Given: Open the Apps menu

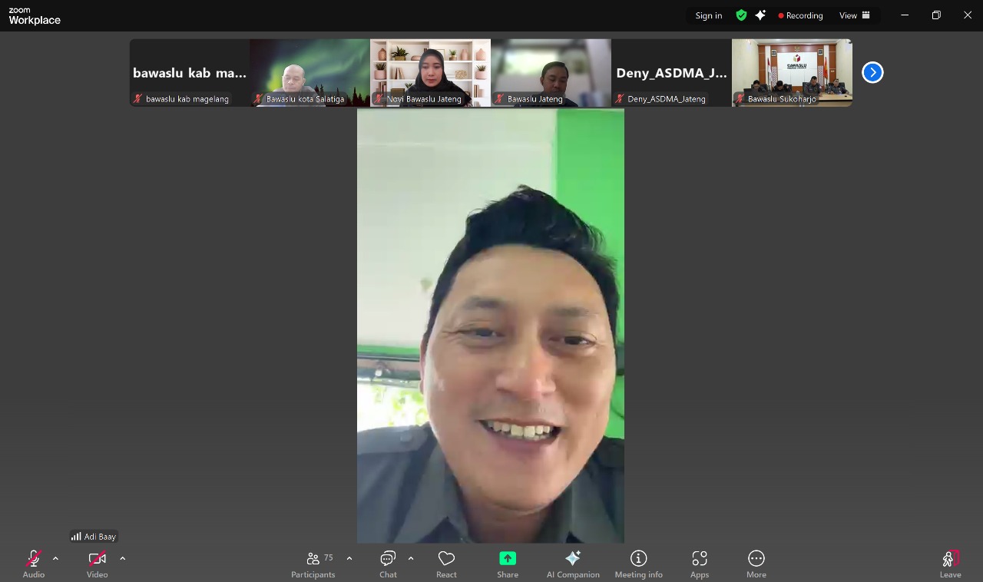Looking at the screenshot, I should coord(699,563).
